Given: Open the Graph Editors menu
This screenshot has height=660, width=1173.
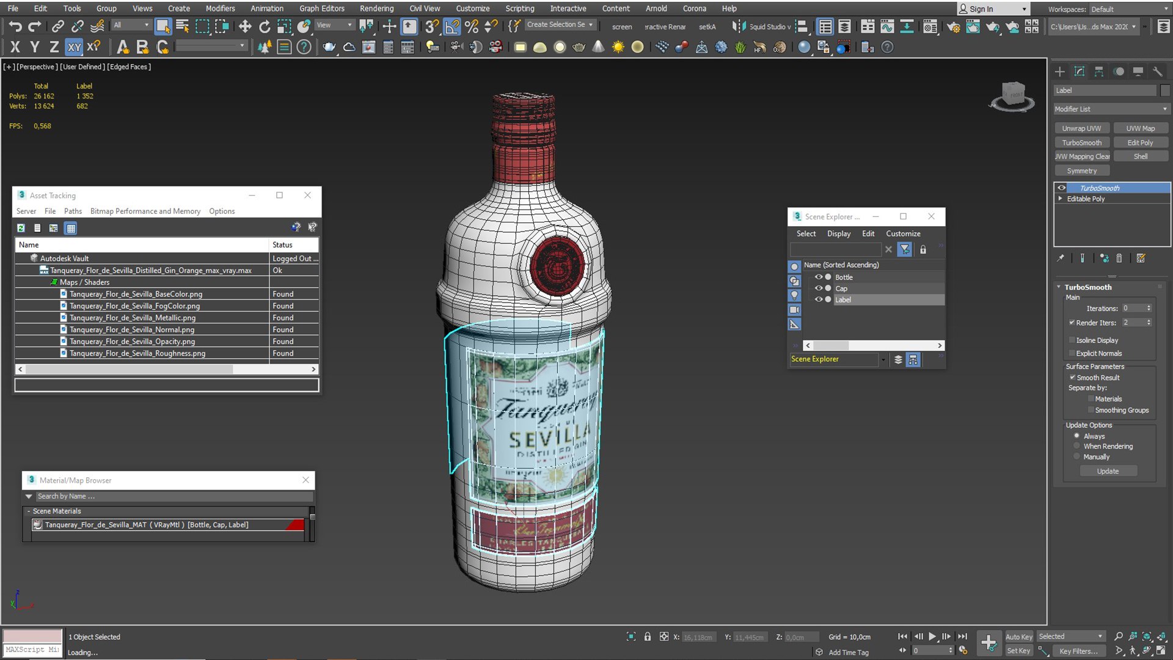Looking at the screenshot, I should [x=321, y=9].
